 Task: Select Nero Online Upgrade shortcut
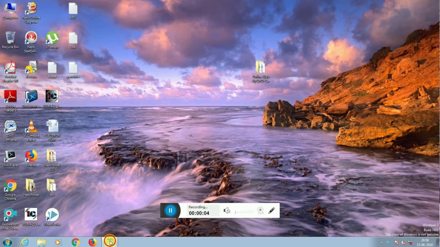[31, 13]
